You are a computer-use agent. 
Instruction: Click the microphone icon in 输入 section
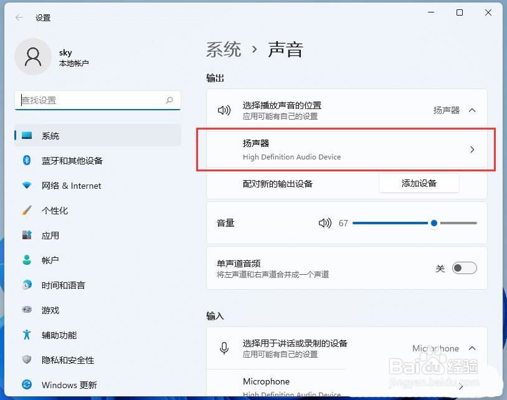click(224, 348)
